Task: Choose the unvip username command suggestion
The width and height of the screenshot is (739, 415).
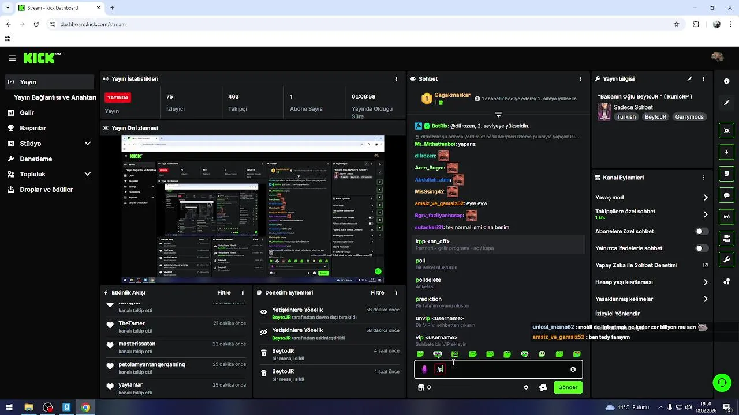Action: click(498, 321)
